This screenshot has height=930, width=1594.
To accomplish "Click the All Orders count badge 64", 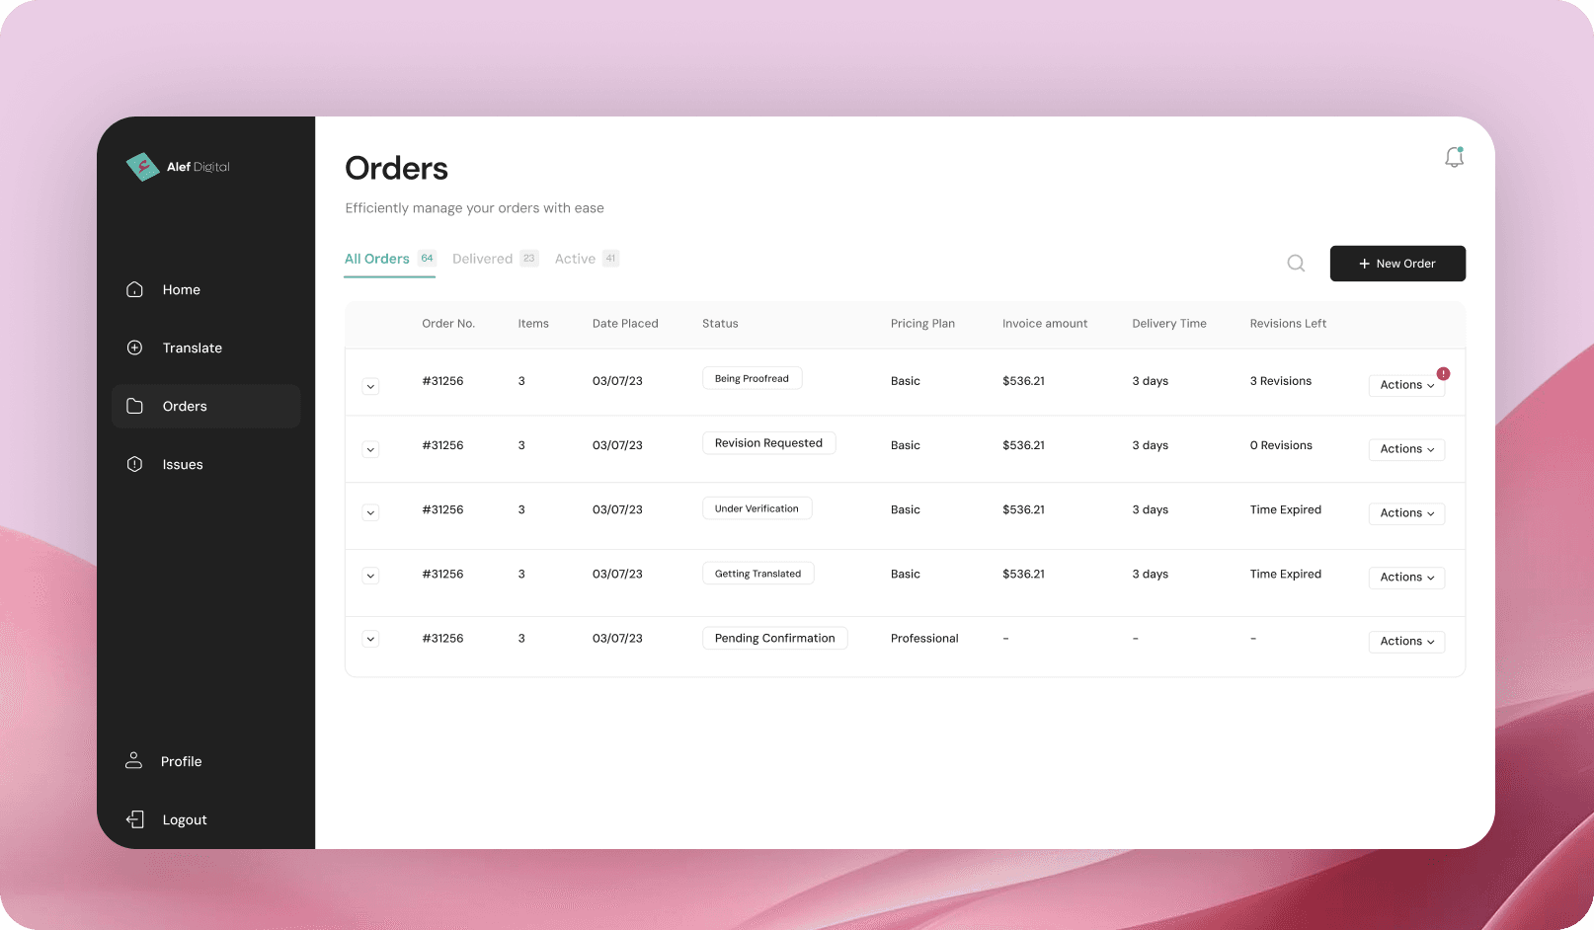I will tap(427, 259).
